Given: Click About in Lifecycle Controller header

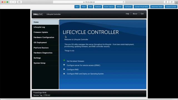Looking at the screenshot, I should 135,14.
